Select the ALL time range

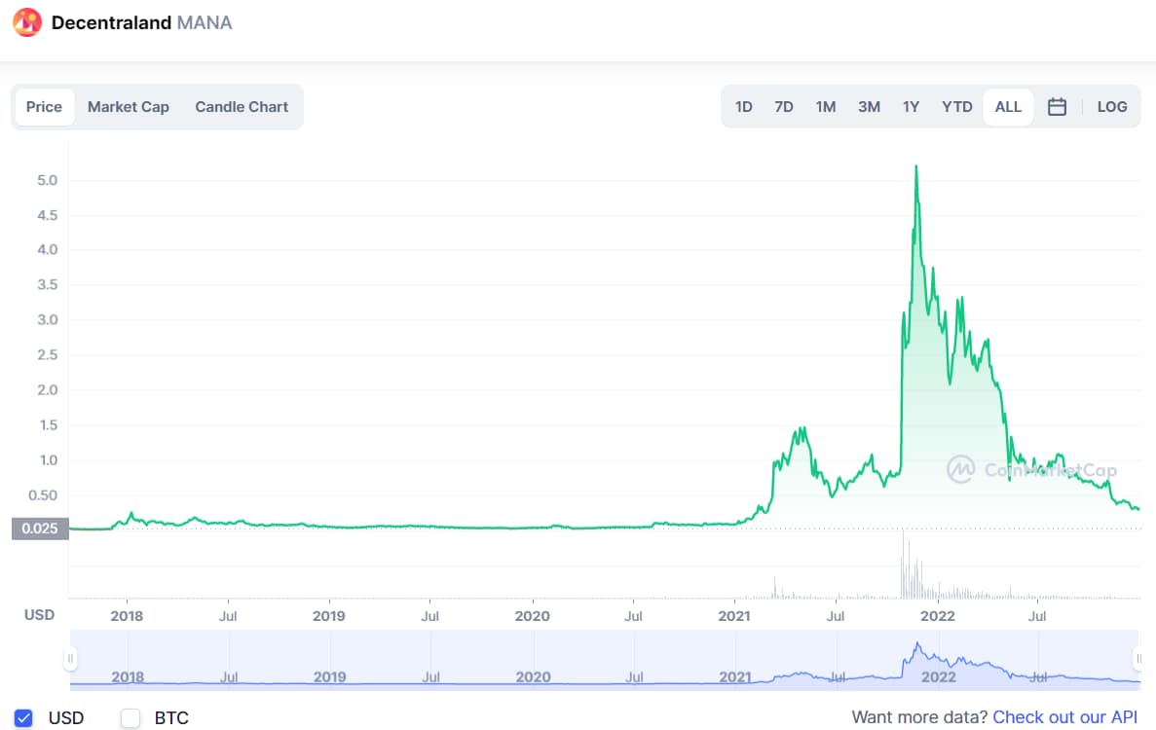tap(1008, 107)
